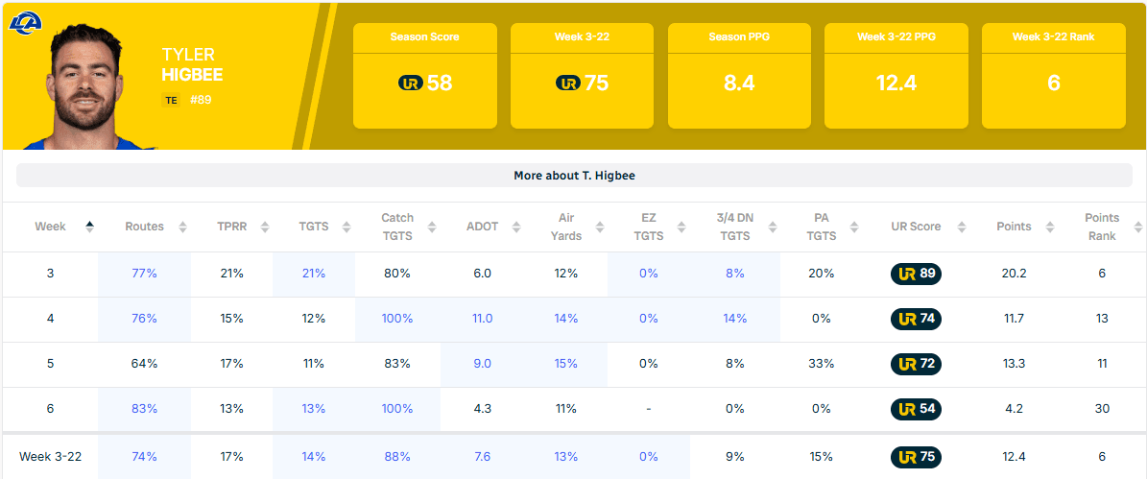
Task: Select the Season Score card
Action: (425, 76)
